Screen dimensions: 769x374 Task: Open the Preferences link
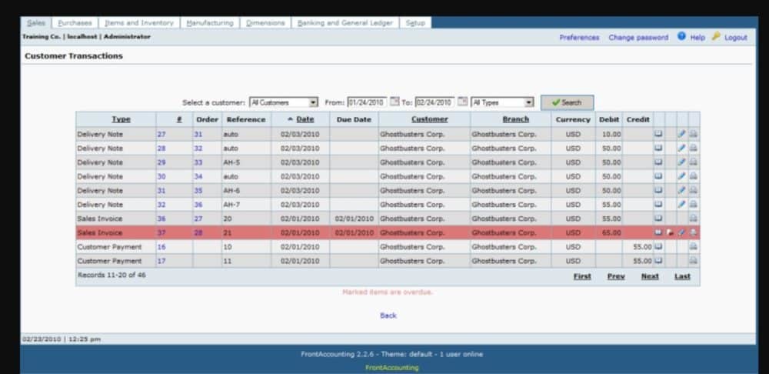point(579,38)
